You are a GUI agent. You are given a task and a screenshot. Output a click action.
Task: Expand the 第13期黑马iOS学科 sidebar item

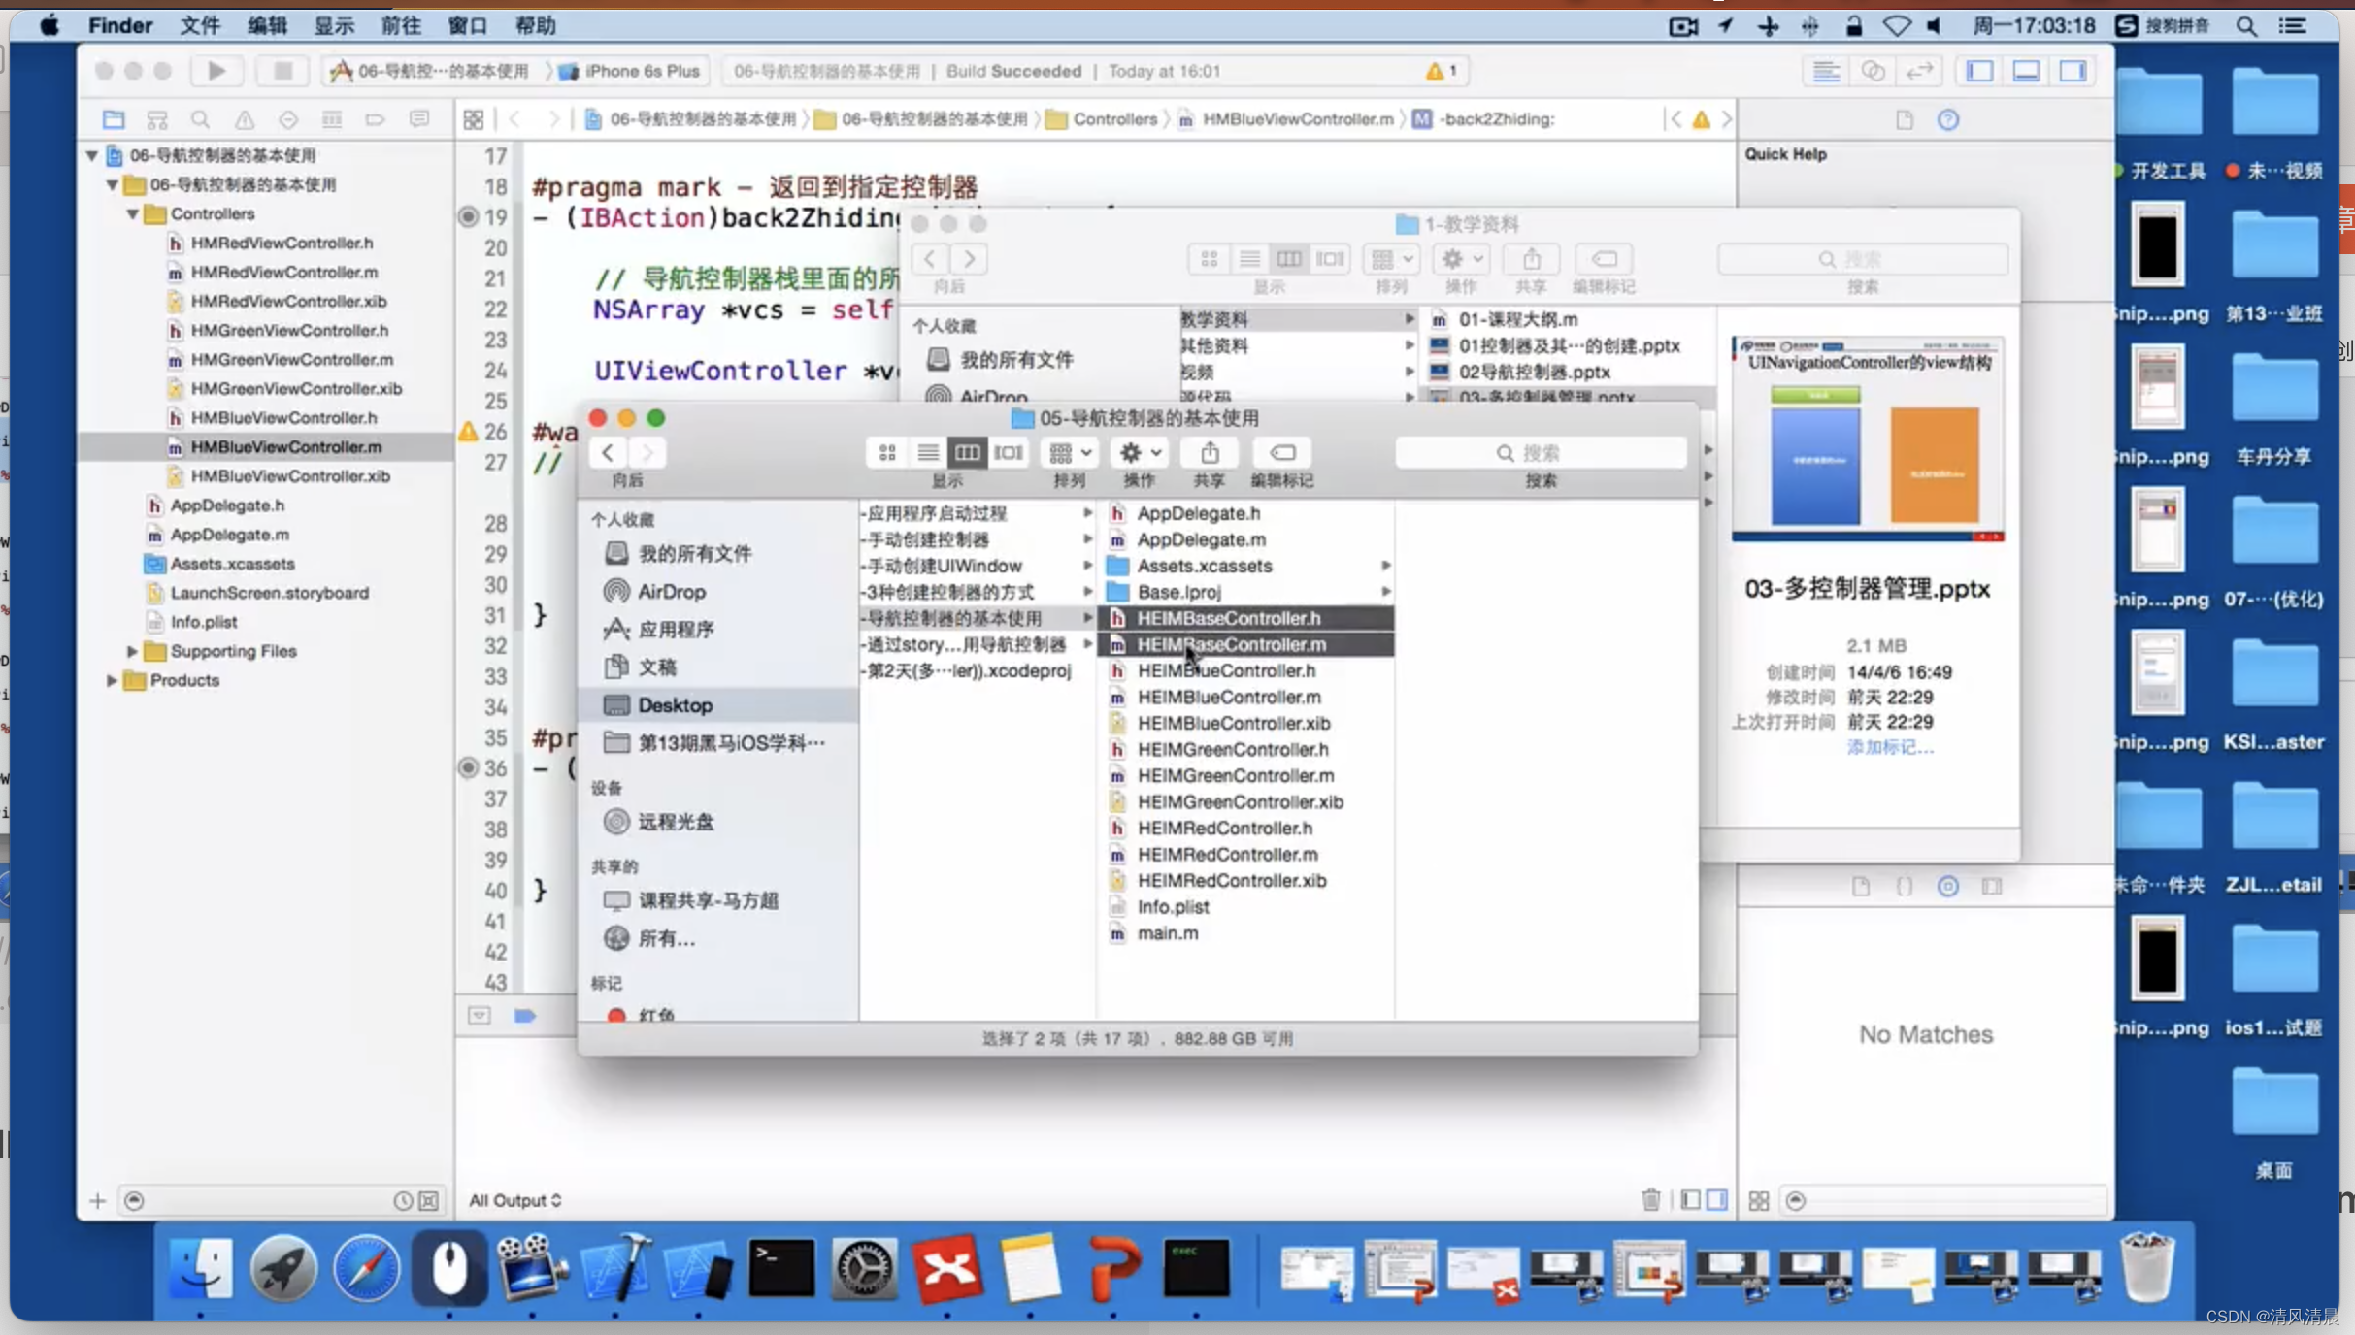tap(728, 742)
